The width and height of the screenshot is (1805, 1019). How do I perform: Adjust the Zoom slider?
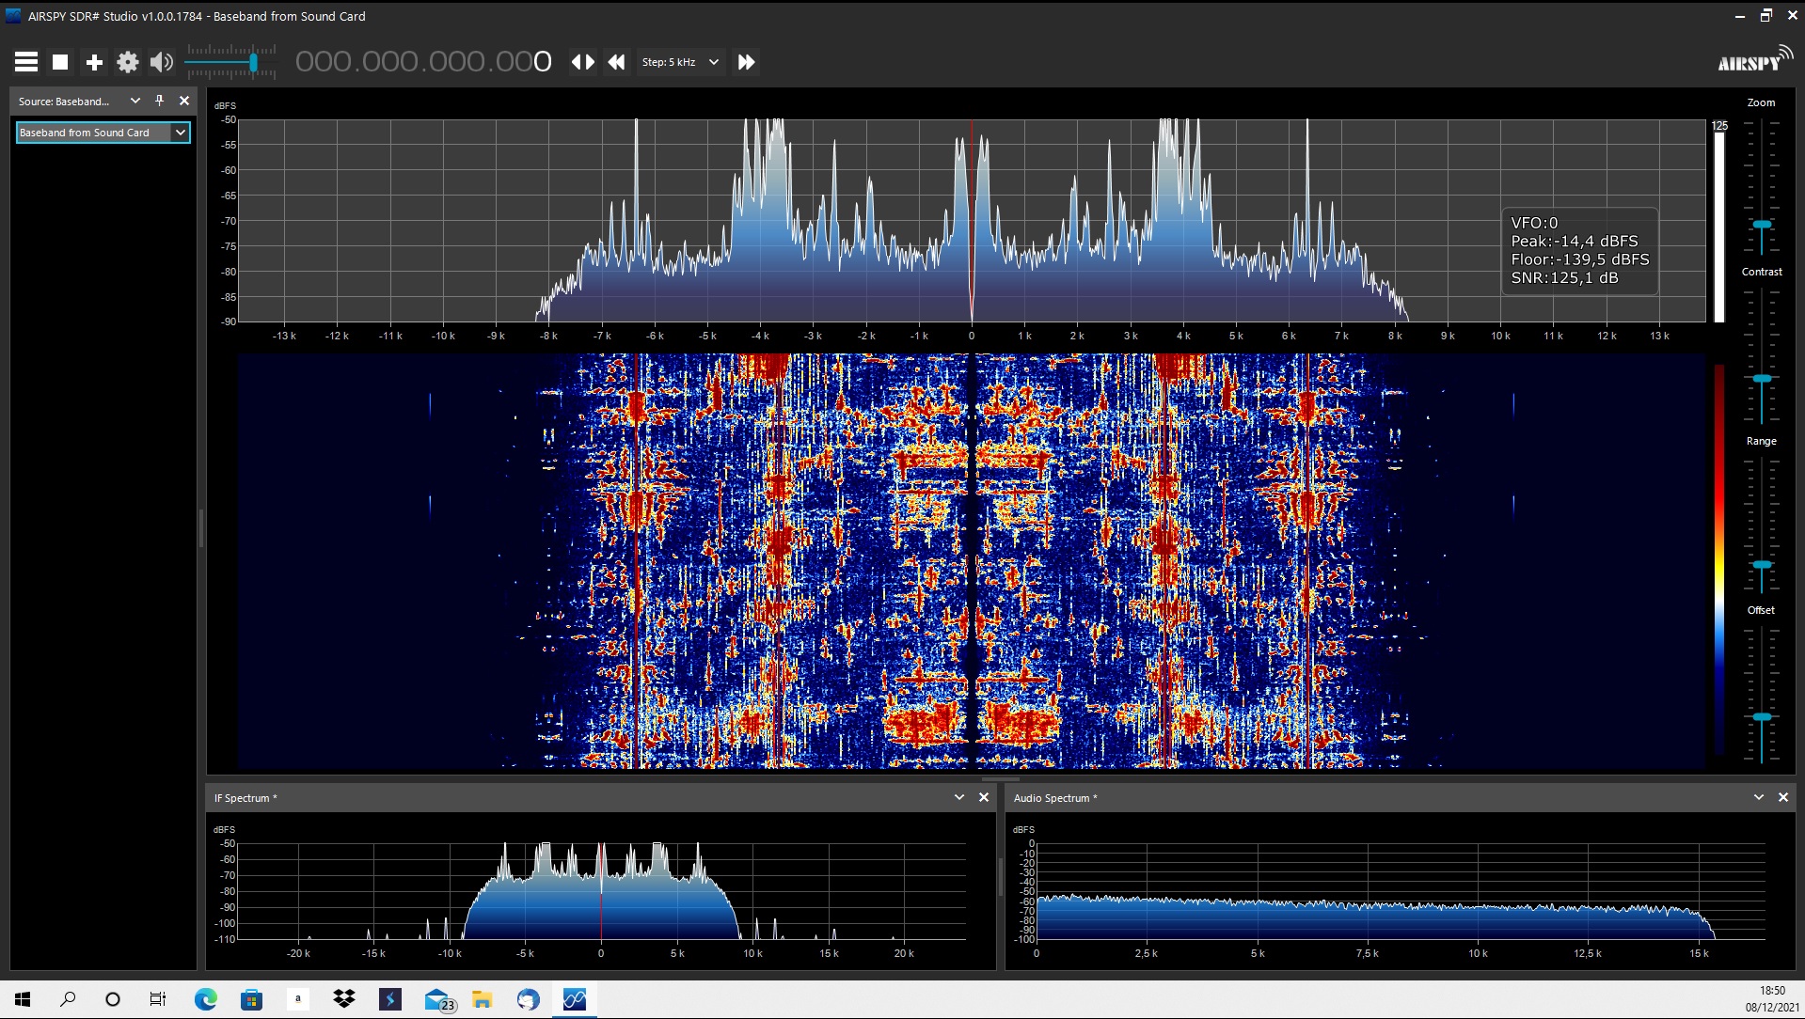(1762, 225)
